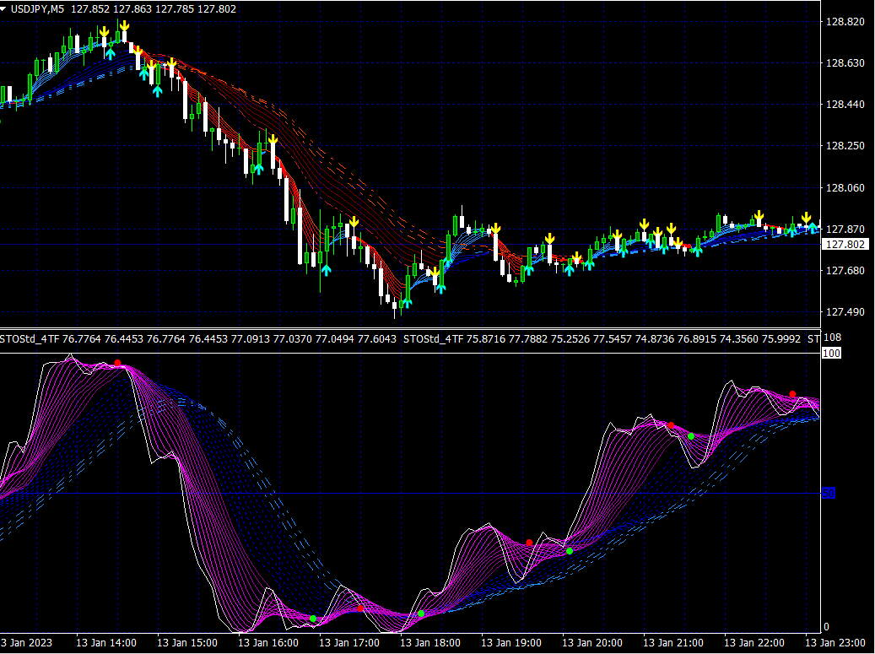The image size is (875, 654).
Task: Click the indicator scale label 108
Action: point(832,338)
